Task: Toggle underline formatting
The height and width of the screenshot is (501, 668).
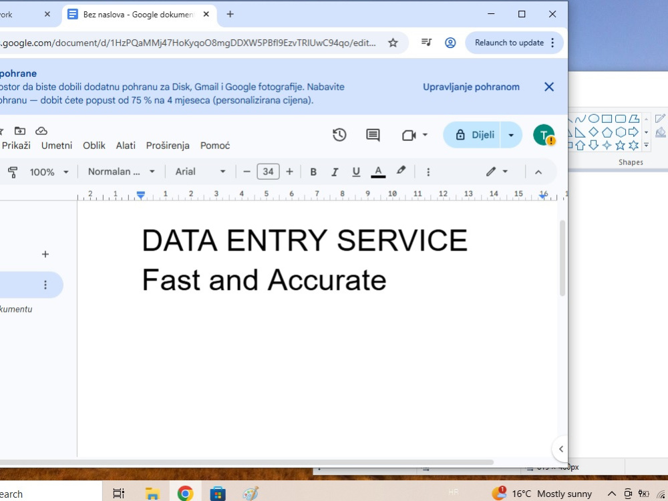Action: pos(356,172)
